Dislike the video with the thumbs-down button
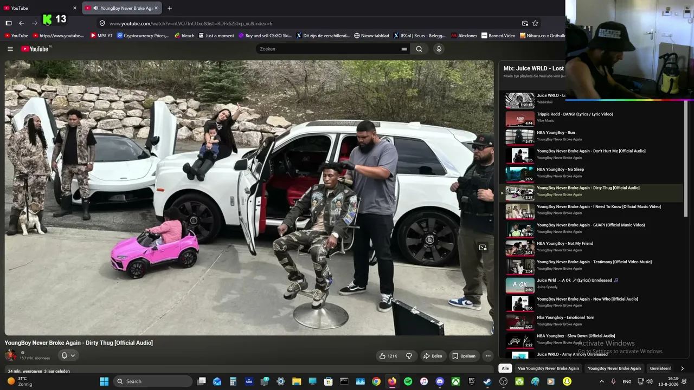Viewport: 694px width, 390px height. click(409, 356)
